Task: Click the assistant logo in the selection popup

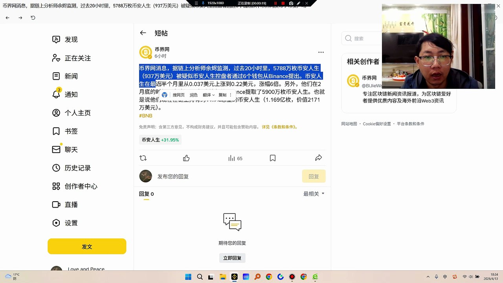Action: point(165,95)
